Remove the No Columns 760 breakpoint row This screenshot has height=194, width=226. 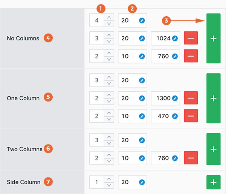(x=191, y=56)
